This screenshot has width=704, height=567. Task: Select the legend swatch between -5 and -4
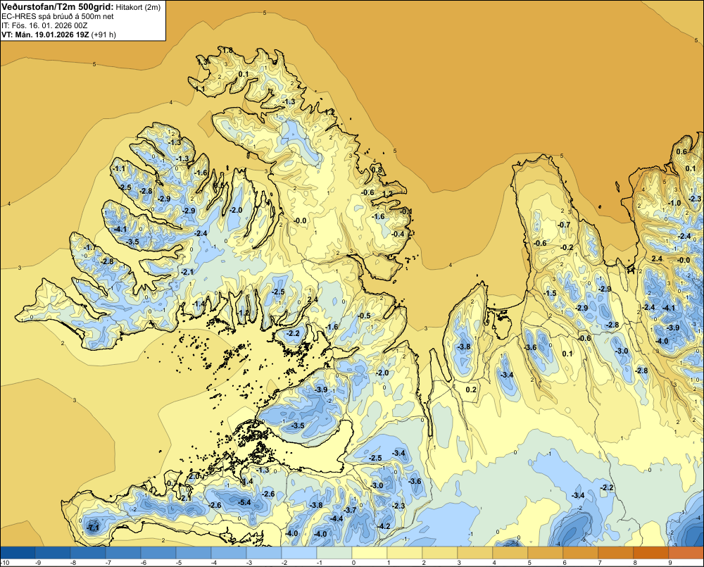pyautogui.click(x=194, y=553)
